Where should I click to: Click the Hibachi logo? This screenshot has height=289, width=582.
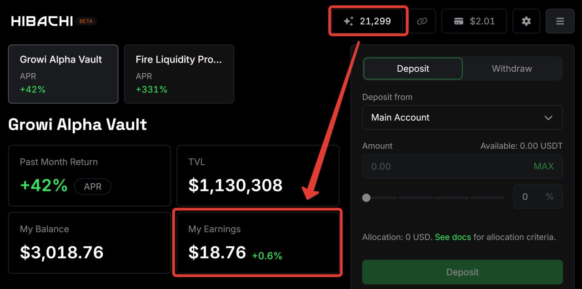pos(42,21)
